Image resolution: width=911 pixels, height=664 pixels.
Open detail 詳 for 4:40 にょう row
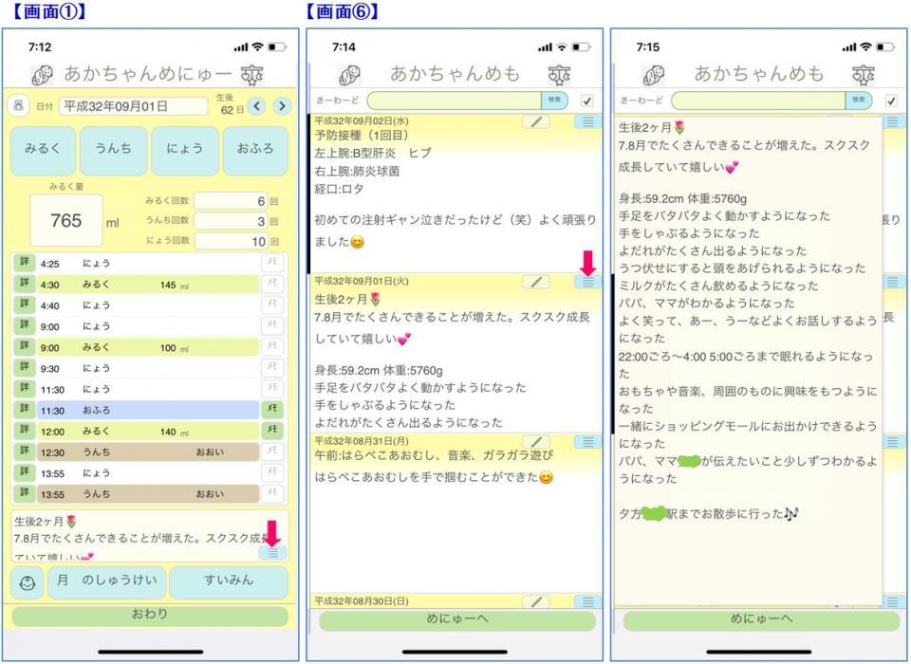coord(25,305)
